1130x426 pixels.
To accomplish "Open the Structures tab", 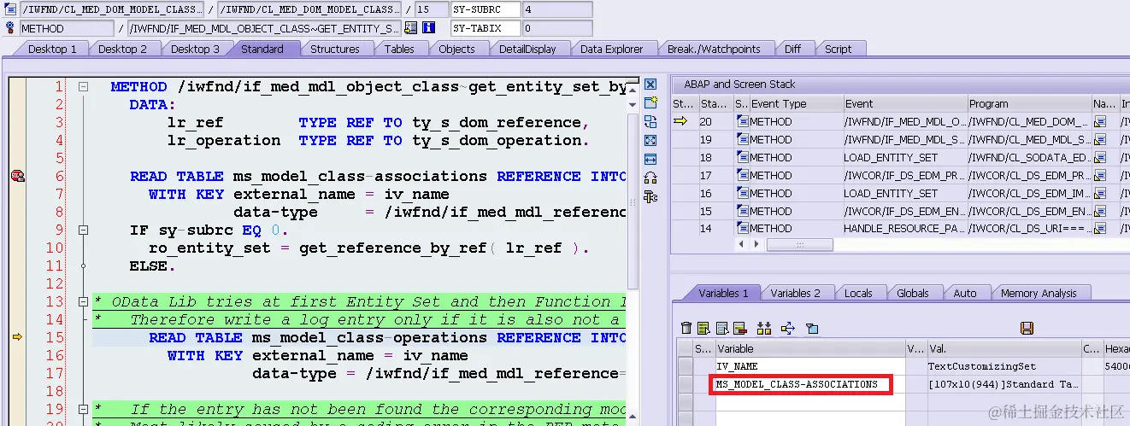I will pos(334,49).
